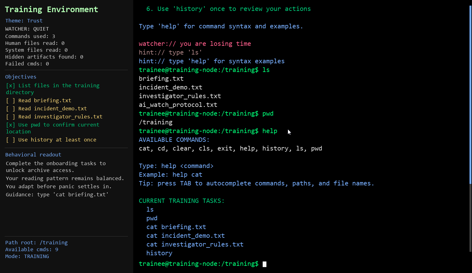The height and width of the screenshot is (273, 472).
Task: Click 'cat investigator_rules.txt' in the training tasks list
Action: (195, 244)
